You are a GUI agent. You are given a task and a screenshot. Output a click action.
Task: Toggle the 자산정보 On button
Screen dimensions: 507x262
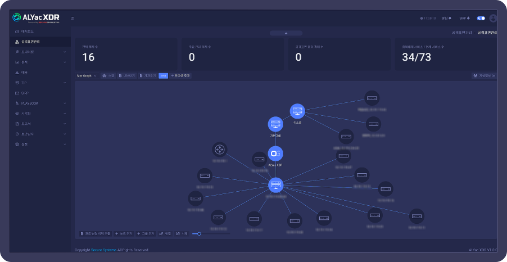[484, 75]
